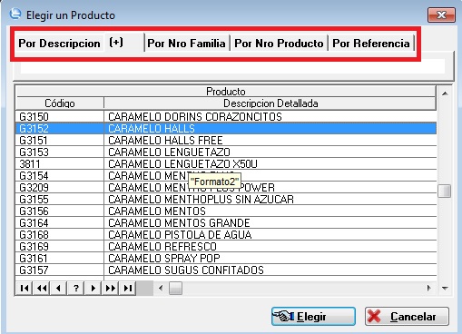Select the CARAMELO MENTOS GRANDE row
Image resolution: width=462 pixels, height=334 pixels.
[226, 223]
